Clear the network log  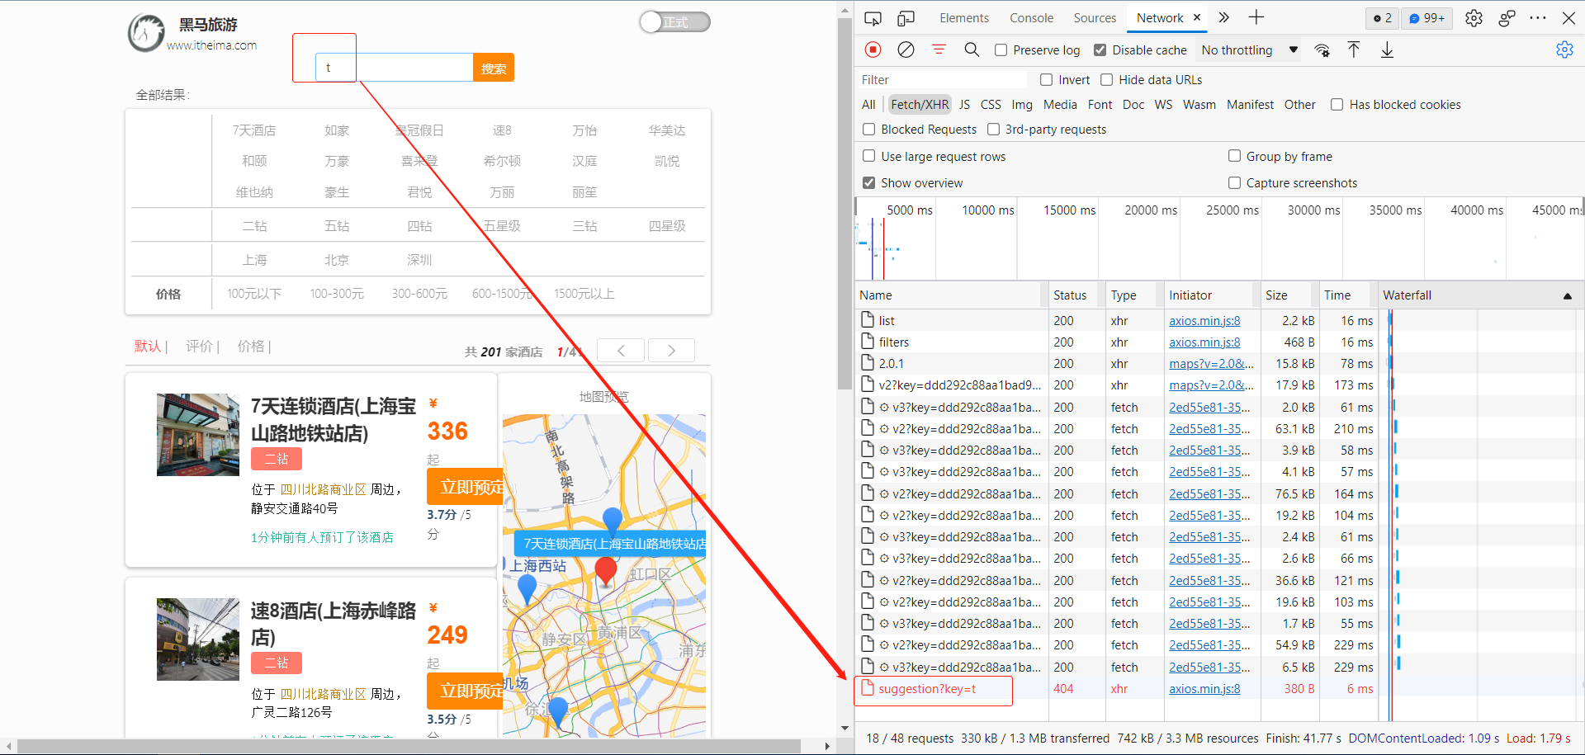click(906, 50)
